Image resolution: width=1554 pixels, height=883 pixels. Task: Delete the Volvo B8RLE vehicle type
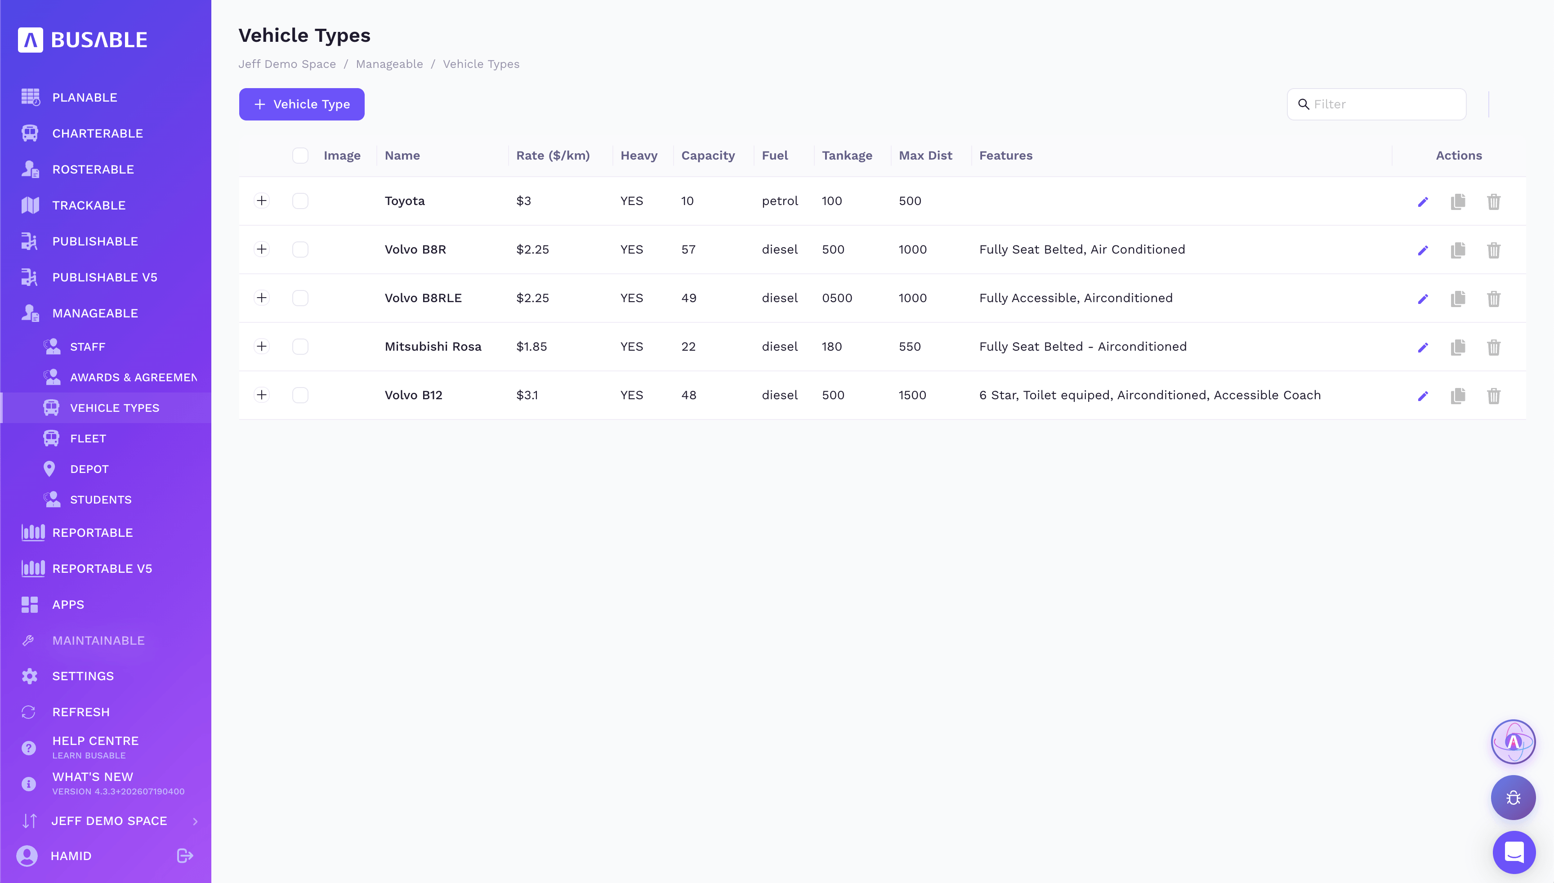tap(1494, 299)
